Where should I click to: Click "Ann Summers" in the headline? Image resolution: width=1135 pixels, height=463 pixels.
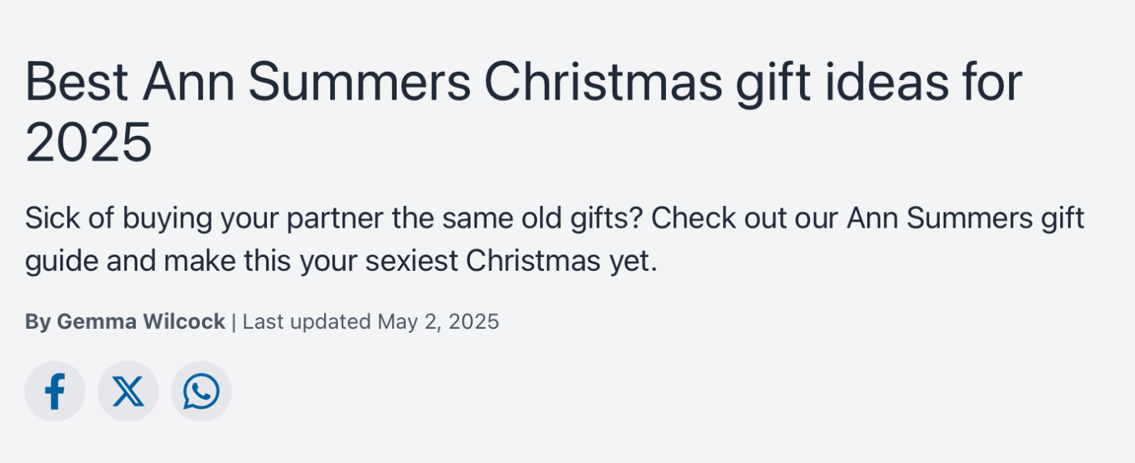click(306, 82)
